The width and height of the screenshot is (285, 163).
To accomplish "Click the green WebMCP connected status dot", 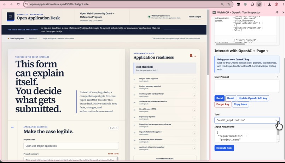I will 149,17.
